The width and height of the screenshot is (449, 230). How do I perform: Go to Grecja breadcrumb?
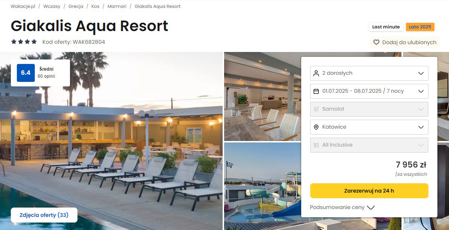[x=76, y=6]
